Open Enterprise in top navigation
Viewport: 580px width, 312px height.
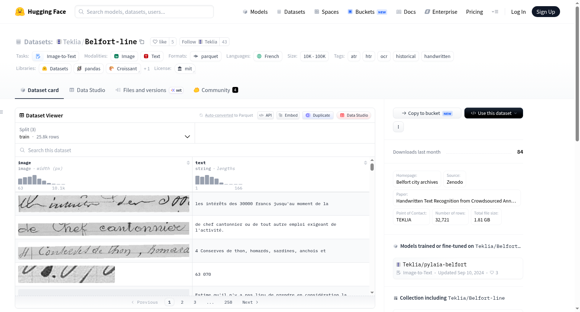coord(441,12)
